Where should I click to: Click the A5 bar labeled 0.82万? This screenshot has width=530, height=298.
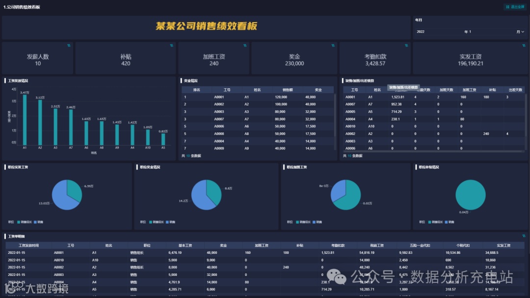click(x=163, y=139)
